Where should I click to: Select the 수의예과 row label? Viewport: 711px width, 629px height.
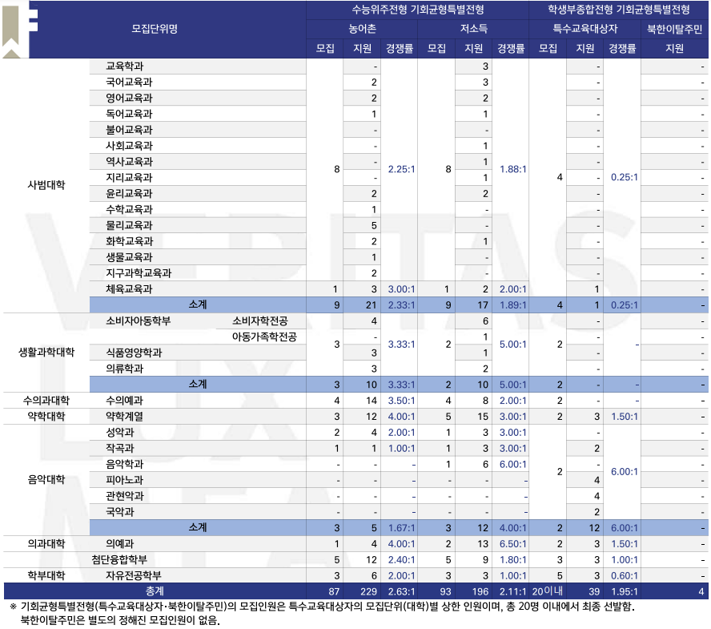[x=124, y=401]
